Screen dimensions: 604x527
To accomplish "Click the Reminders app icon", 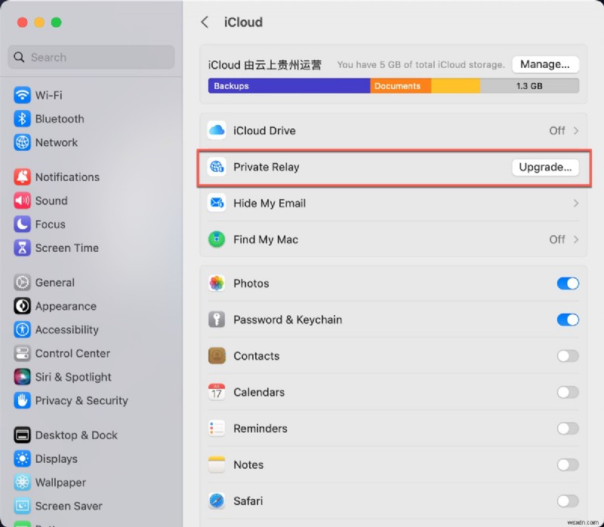I will (217, 428).
